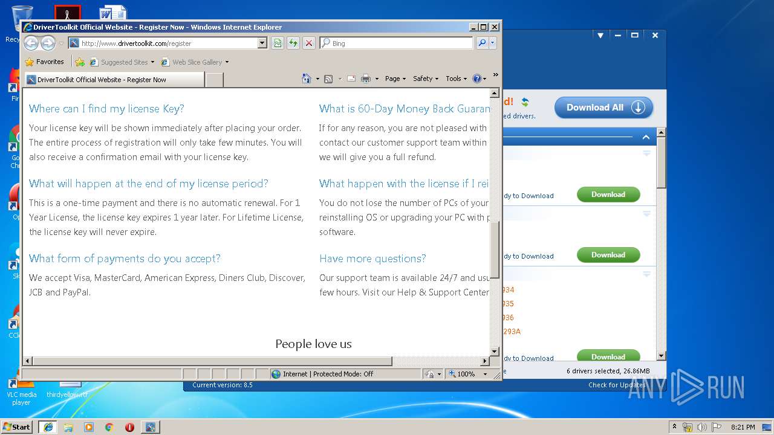Stop loading with the red X icon

click(x=309, y=43)
